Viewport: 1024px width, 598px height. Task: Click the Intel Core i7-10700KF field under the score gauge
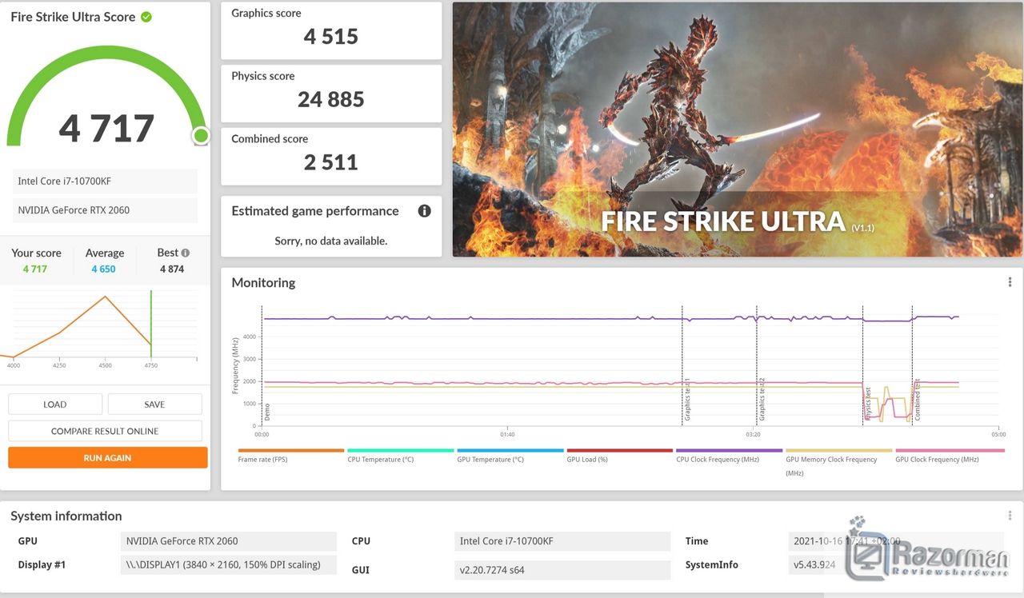105,181
